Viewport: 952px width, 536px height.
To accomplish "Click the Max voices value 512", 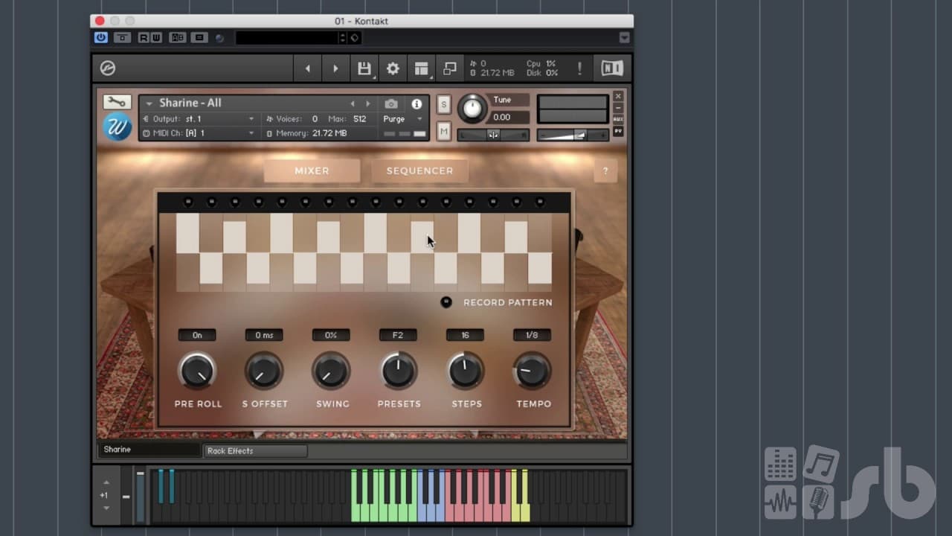I will [x=360, y=119].
